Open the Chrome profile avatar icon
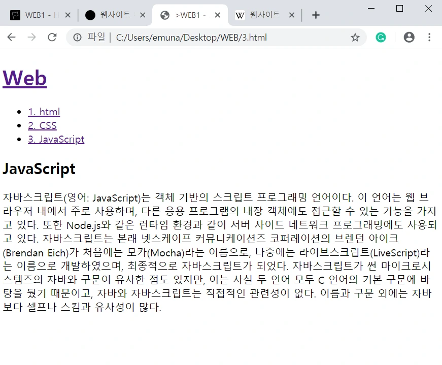442x365 pixels. [409, 37]
